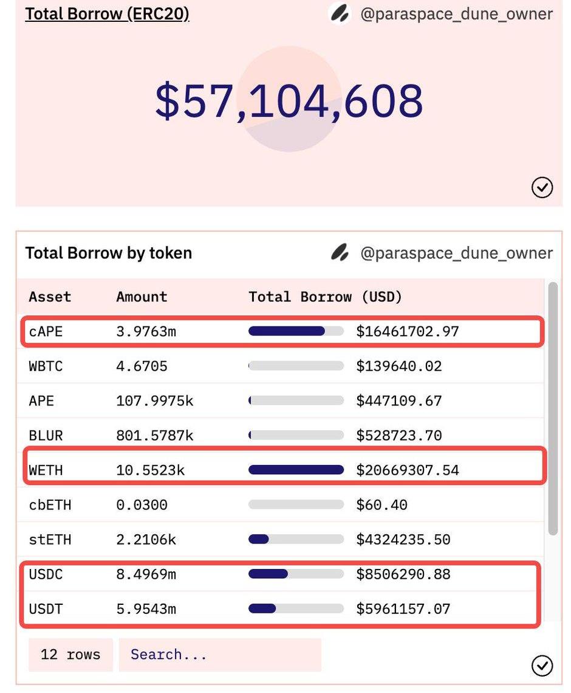The height and width of the screenshot is (693, 571).
Task: Click the Search input field
Action: tap(219, 655)
